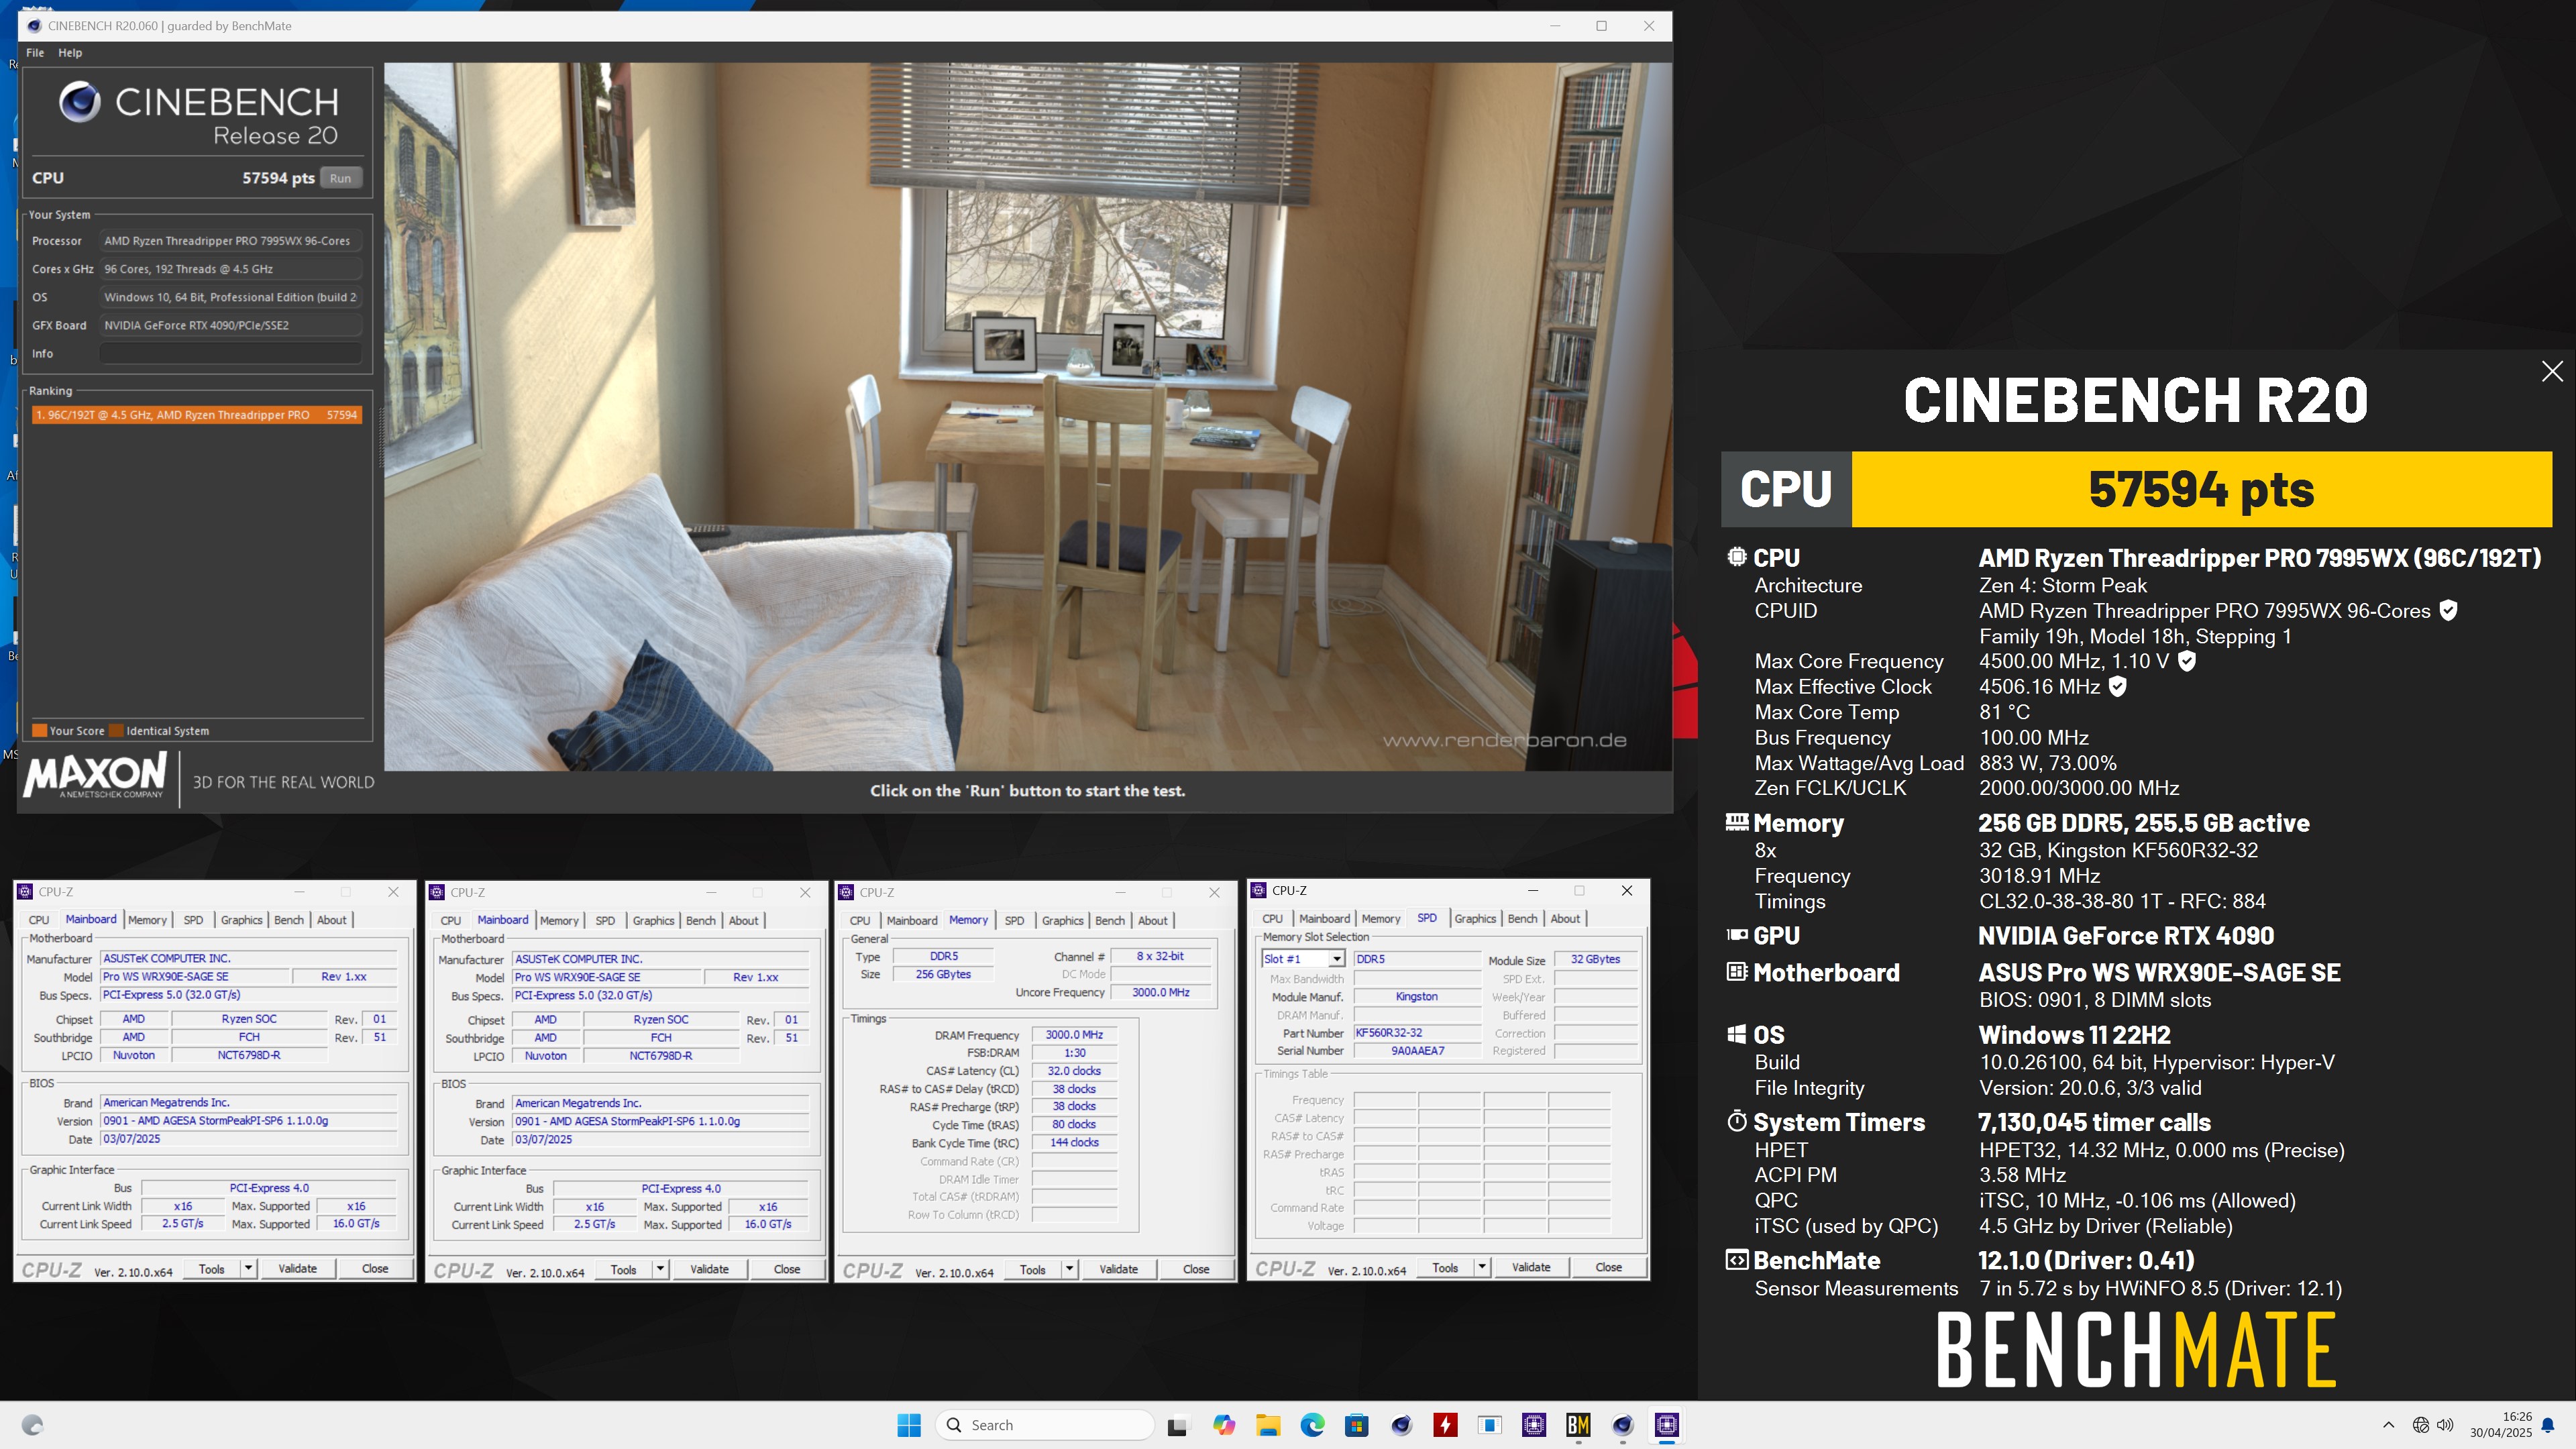Viewport: 2576px width, 1449px height.
Task: Click the red lightning bolt taskbar icon
Action: click(x=1445, y=1425)
